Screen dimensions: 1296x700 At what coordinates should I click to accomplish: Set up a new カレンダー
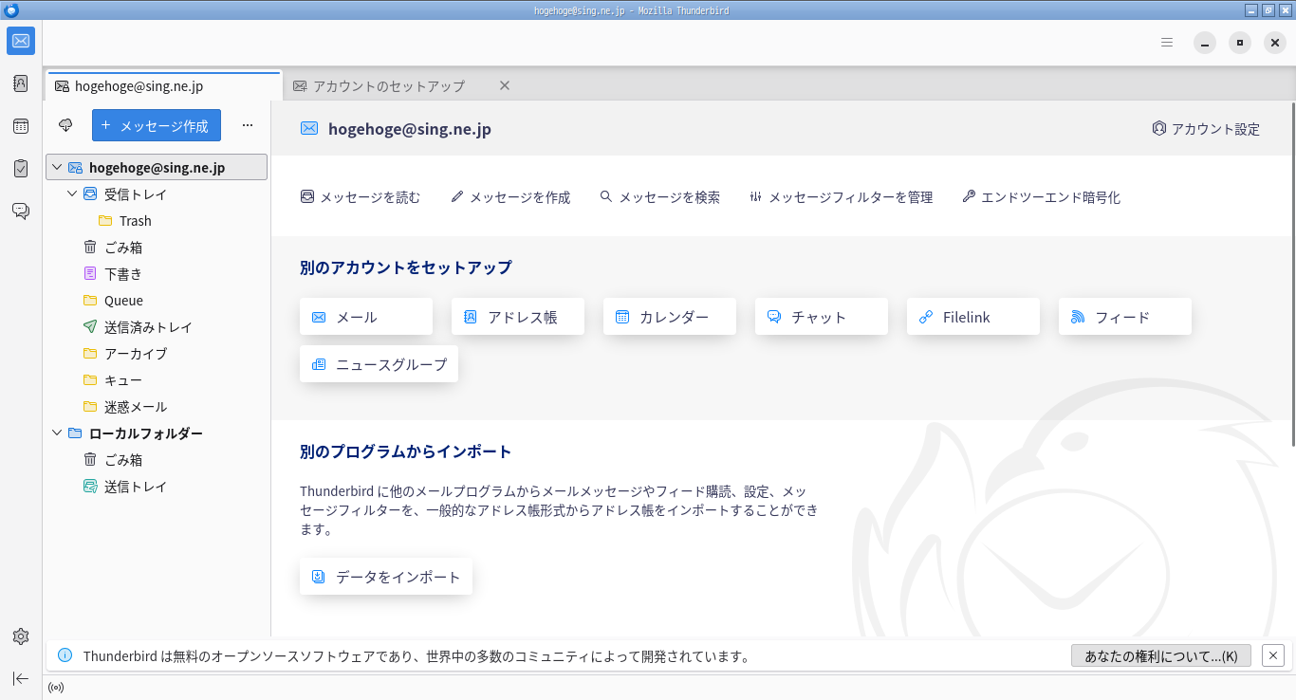click(670, 317)
